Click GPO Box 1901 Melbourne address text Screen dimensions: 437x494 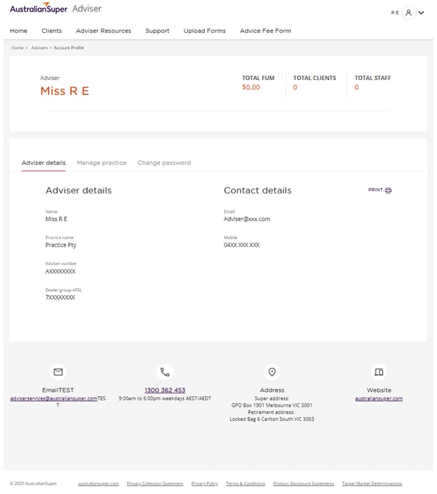point(271,405)
